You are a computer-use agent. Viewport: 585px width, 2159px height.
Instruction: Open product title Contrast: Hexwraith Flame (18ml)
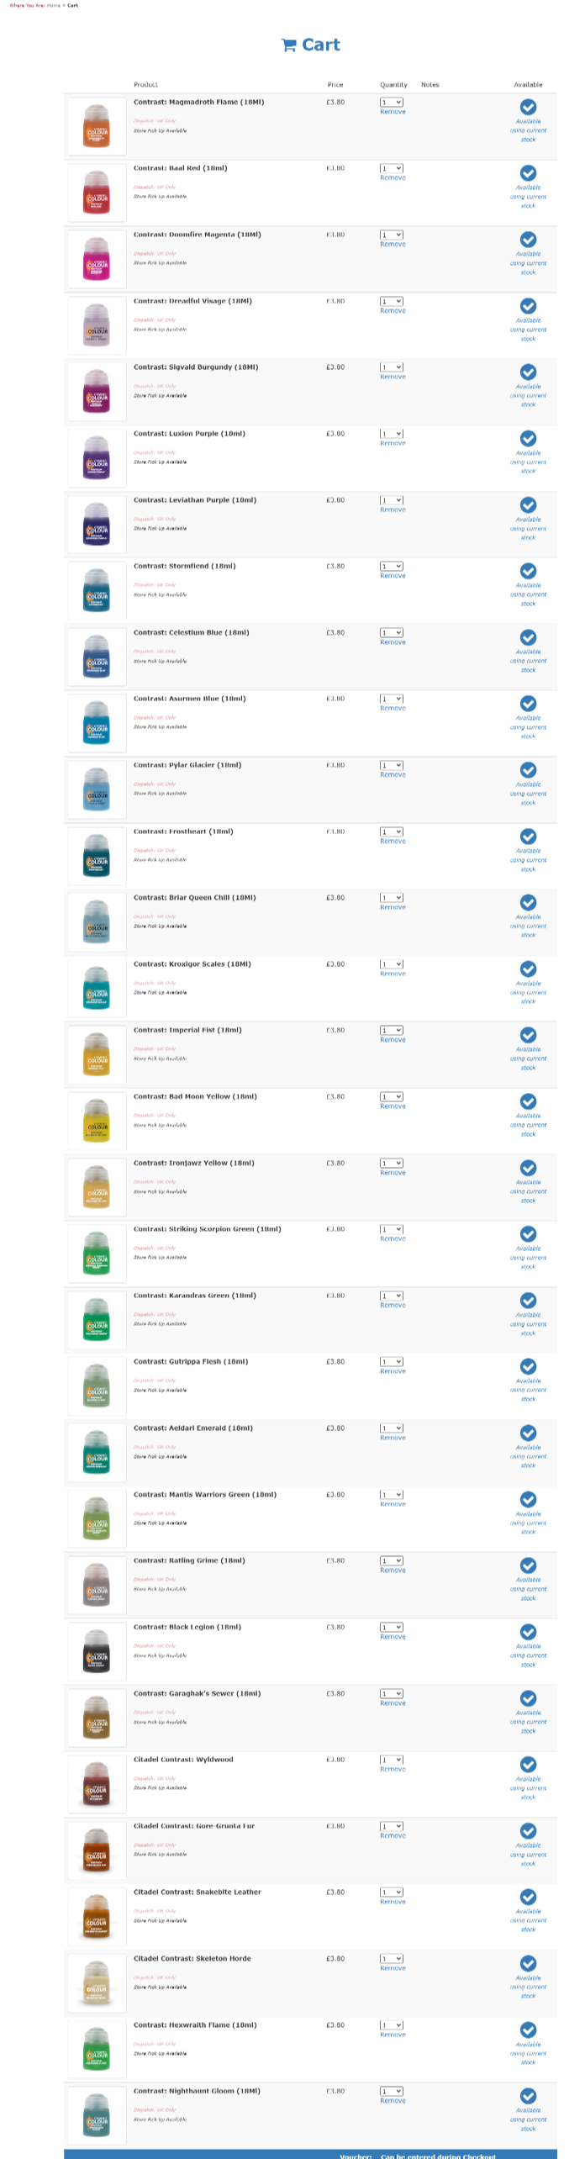coord(195,2025)
